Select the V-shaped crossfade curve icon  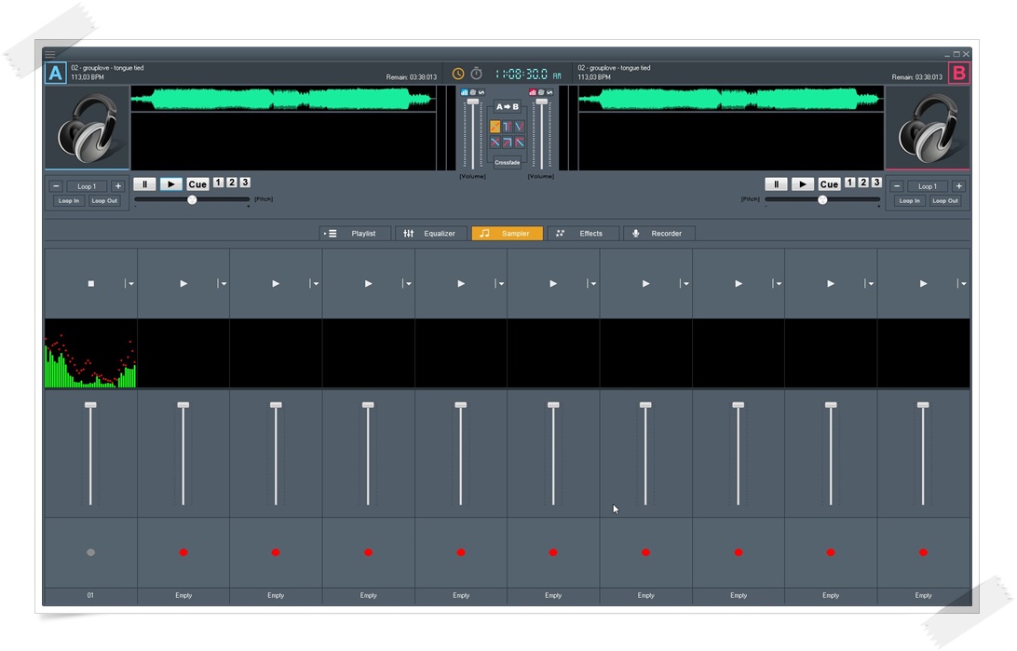tap(520, 127)
